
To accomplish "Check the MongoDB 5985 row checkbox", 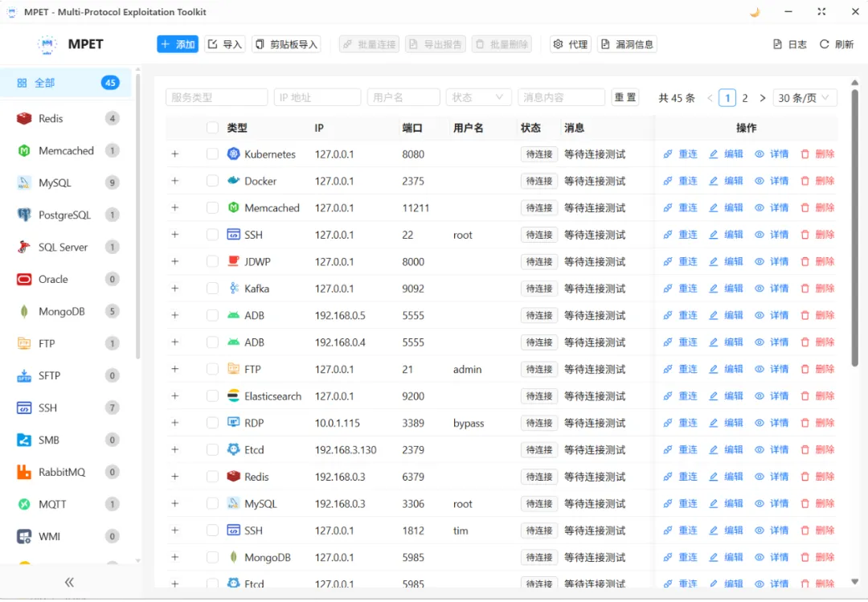I will [x=212, y=557].
